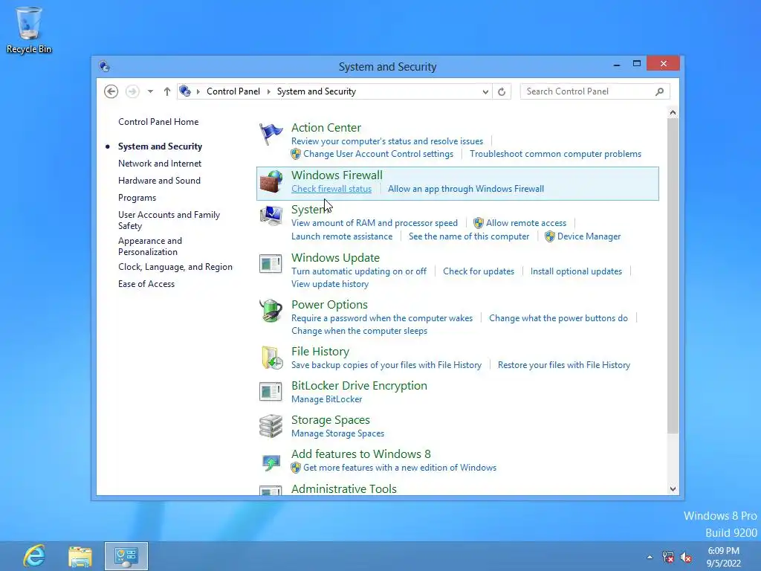Open the BitLocker Drive Encryption icon

coord(271,392)
